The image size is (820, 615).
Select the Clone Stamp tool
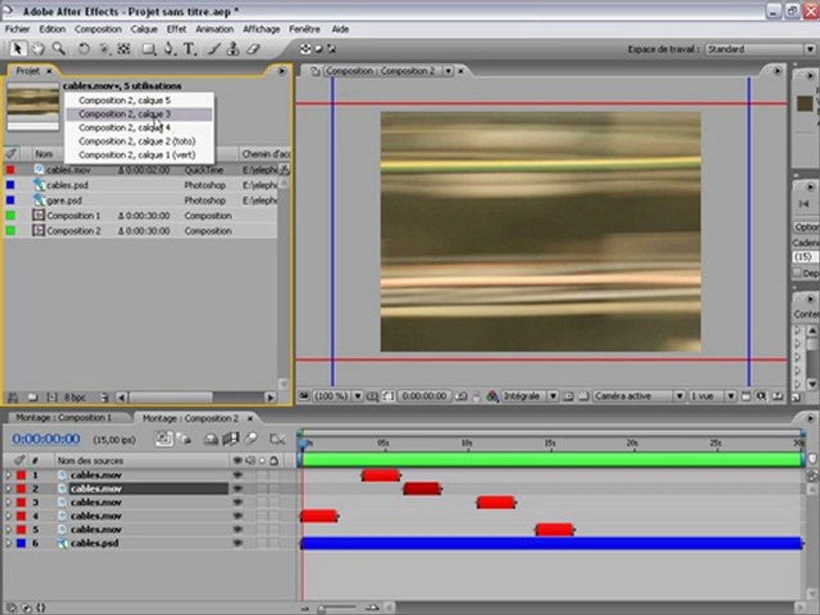coord(232,50)
